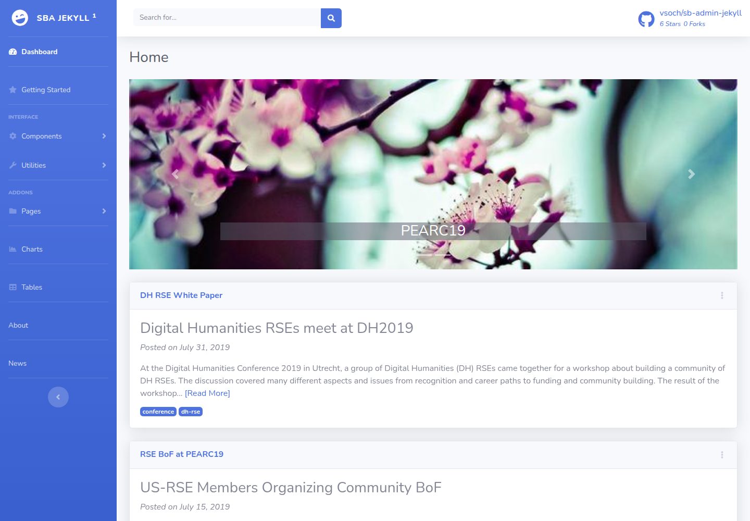The height and width of the screenshot is (521, 750).
Task: Click the PEARC19 carousel caption
Action: pyautogui.click(x=433, y=231)
